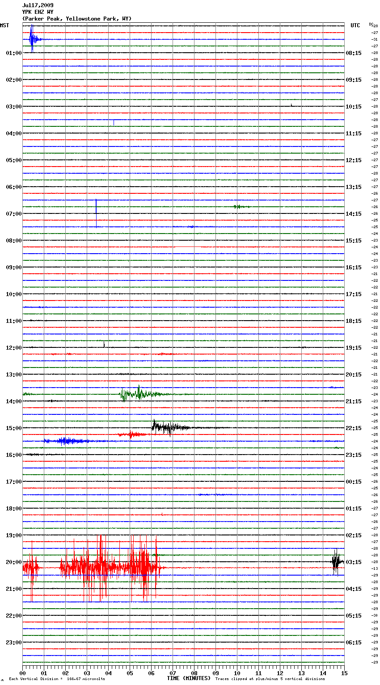
Task: Select the 03:00 MST time label
Action: pyautogui.click(x=13, y=107)
